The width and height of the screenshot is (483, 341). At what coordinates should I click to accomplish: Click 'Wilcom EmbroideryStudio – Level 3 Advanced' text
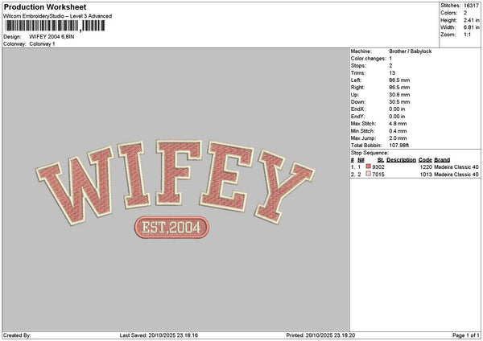click(x=58, y=16)
